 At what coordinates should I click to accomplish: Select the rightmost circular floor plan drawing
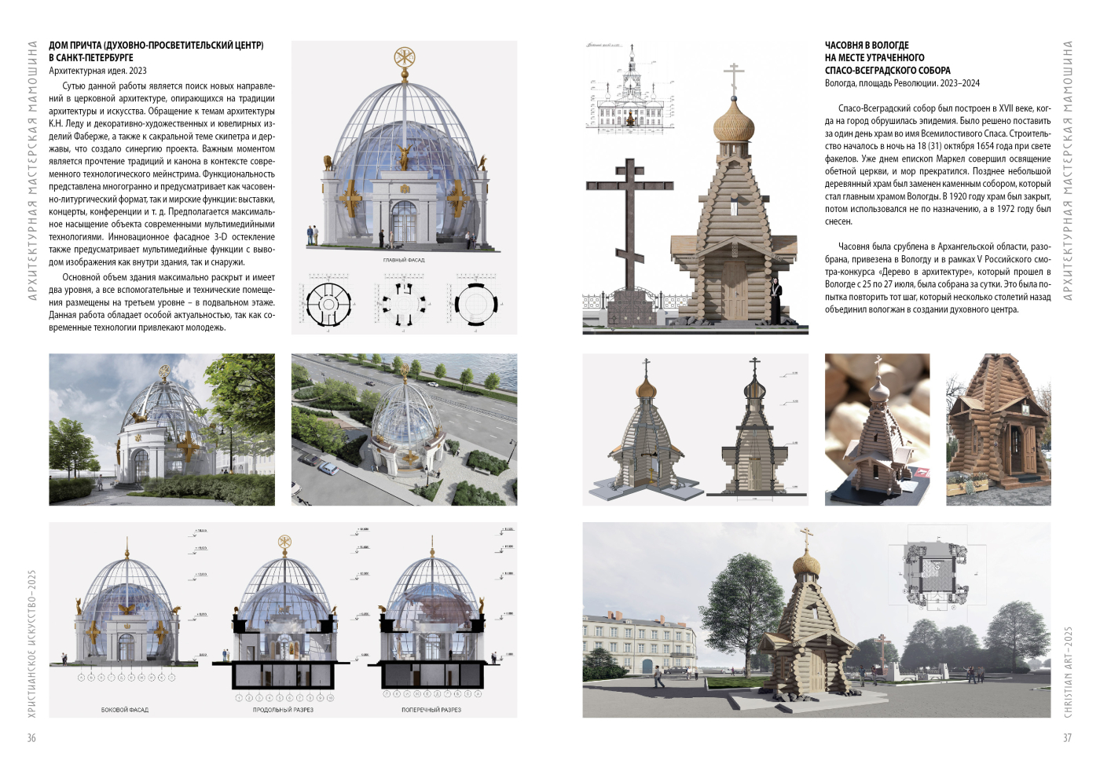tap(476, 303)
